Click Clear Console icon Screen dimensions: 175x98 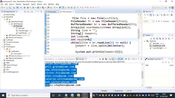[110, 59]
